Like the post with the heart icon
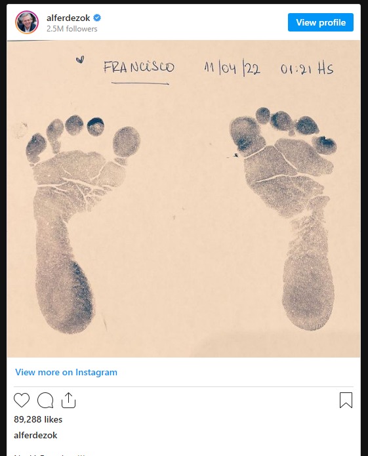Viewport: 368px width, 456px height. click(22, 400)
